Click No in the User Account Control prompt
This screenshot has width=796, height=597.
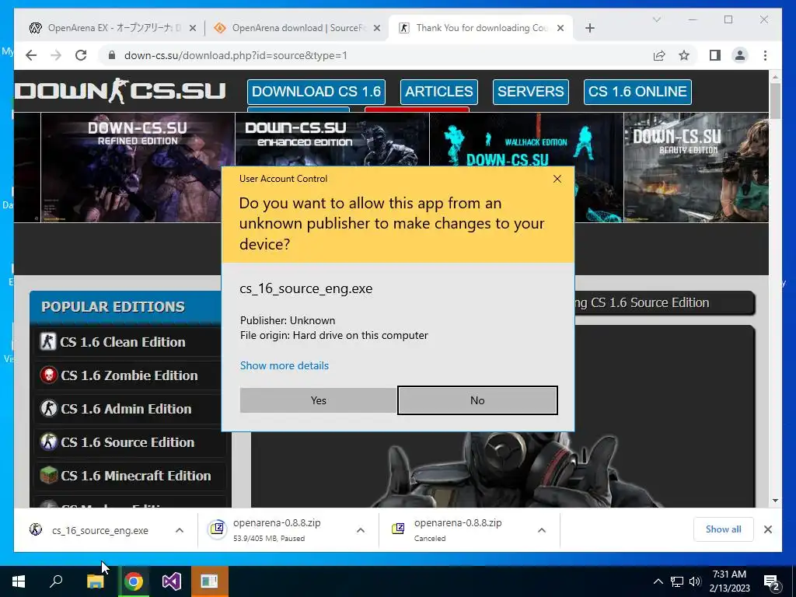[477, 400]
